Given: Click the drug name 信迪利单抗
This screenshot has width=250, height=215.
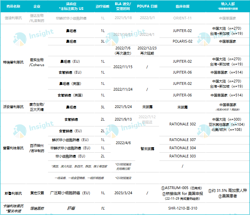Looking at the screenshot, I should coord(13,18).
